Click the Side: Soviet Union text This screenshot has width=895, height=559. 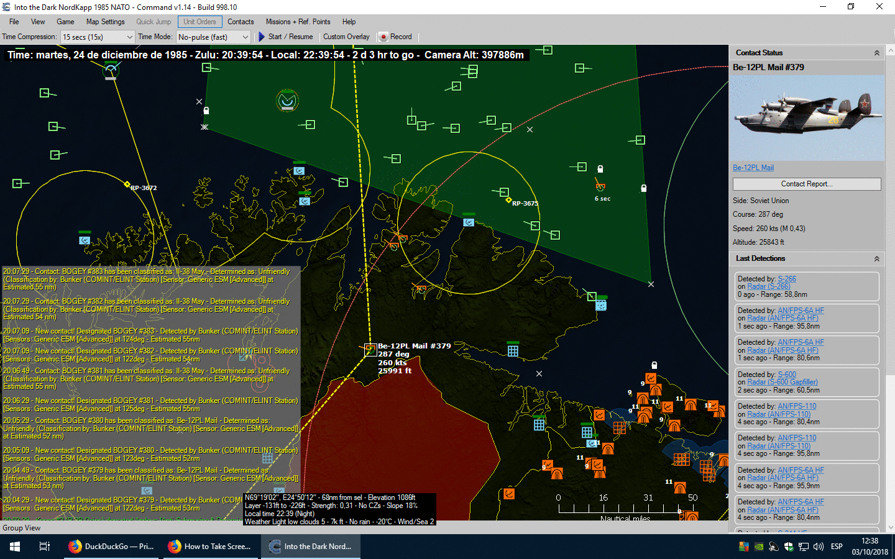[x=761, y=201]
